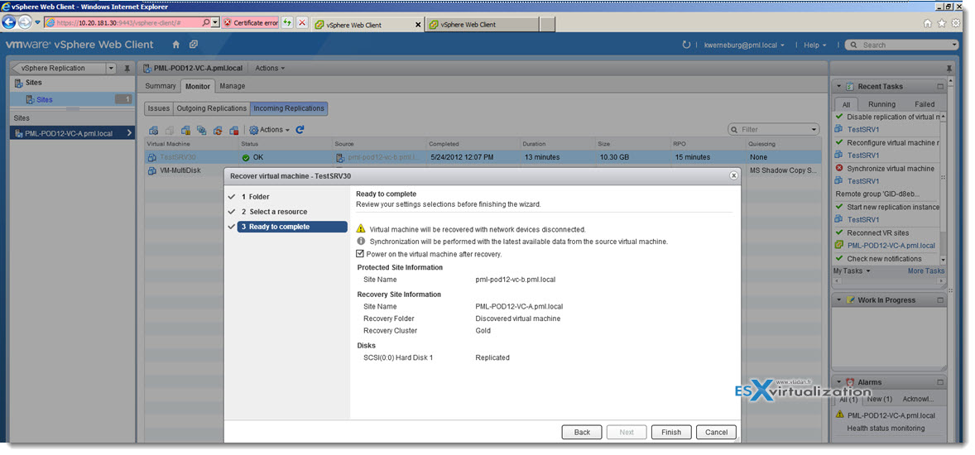The height and width of the screenshot is (455, 975).
Task: Expand PML-POD12-VC-A.pml.local navigator chevron
Action: [129, 133]
